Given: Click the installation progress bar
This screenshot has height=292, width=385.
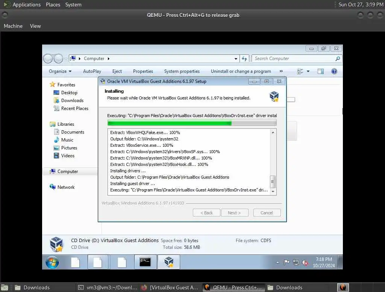Looking at the screenshot, I should (x=192, y=123).
